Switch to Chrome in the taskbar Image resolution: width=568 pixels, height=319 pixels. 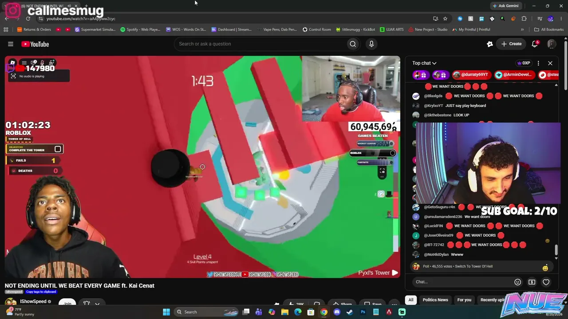[x=324, y=312]
